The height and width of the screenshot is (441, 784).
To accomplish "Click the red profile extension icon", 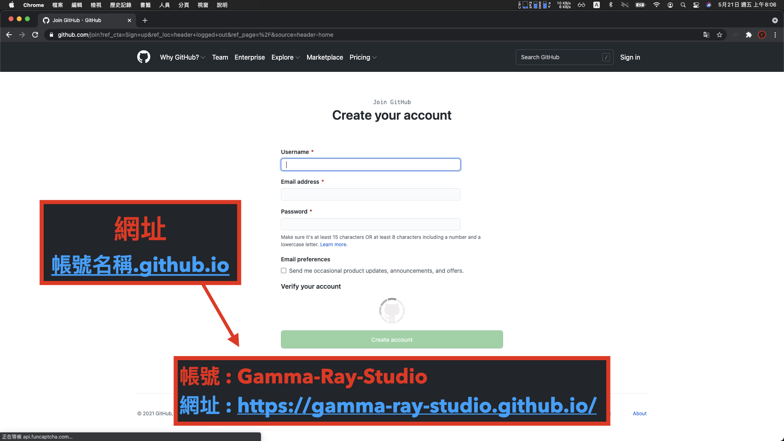I will pyautogui.click(x=762, y=35).
